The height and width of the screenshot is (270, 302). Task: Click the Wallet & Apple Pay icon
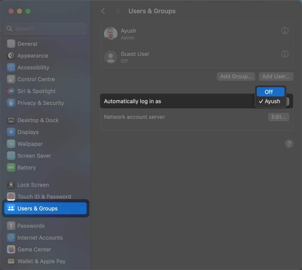pos(11,261)
